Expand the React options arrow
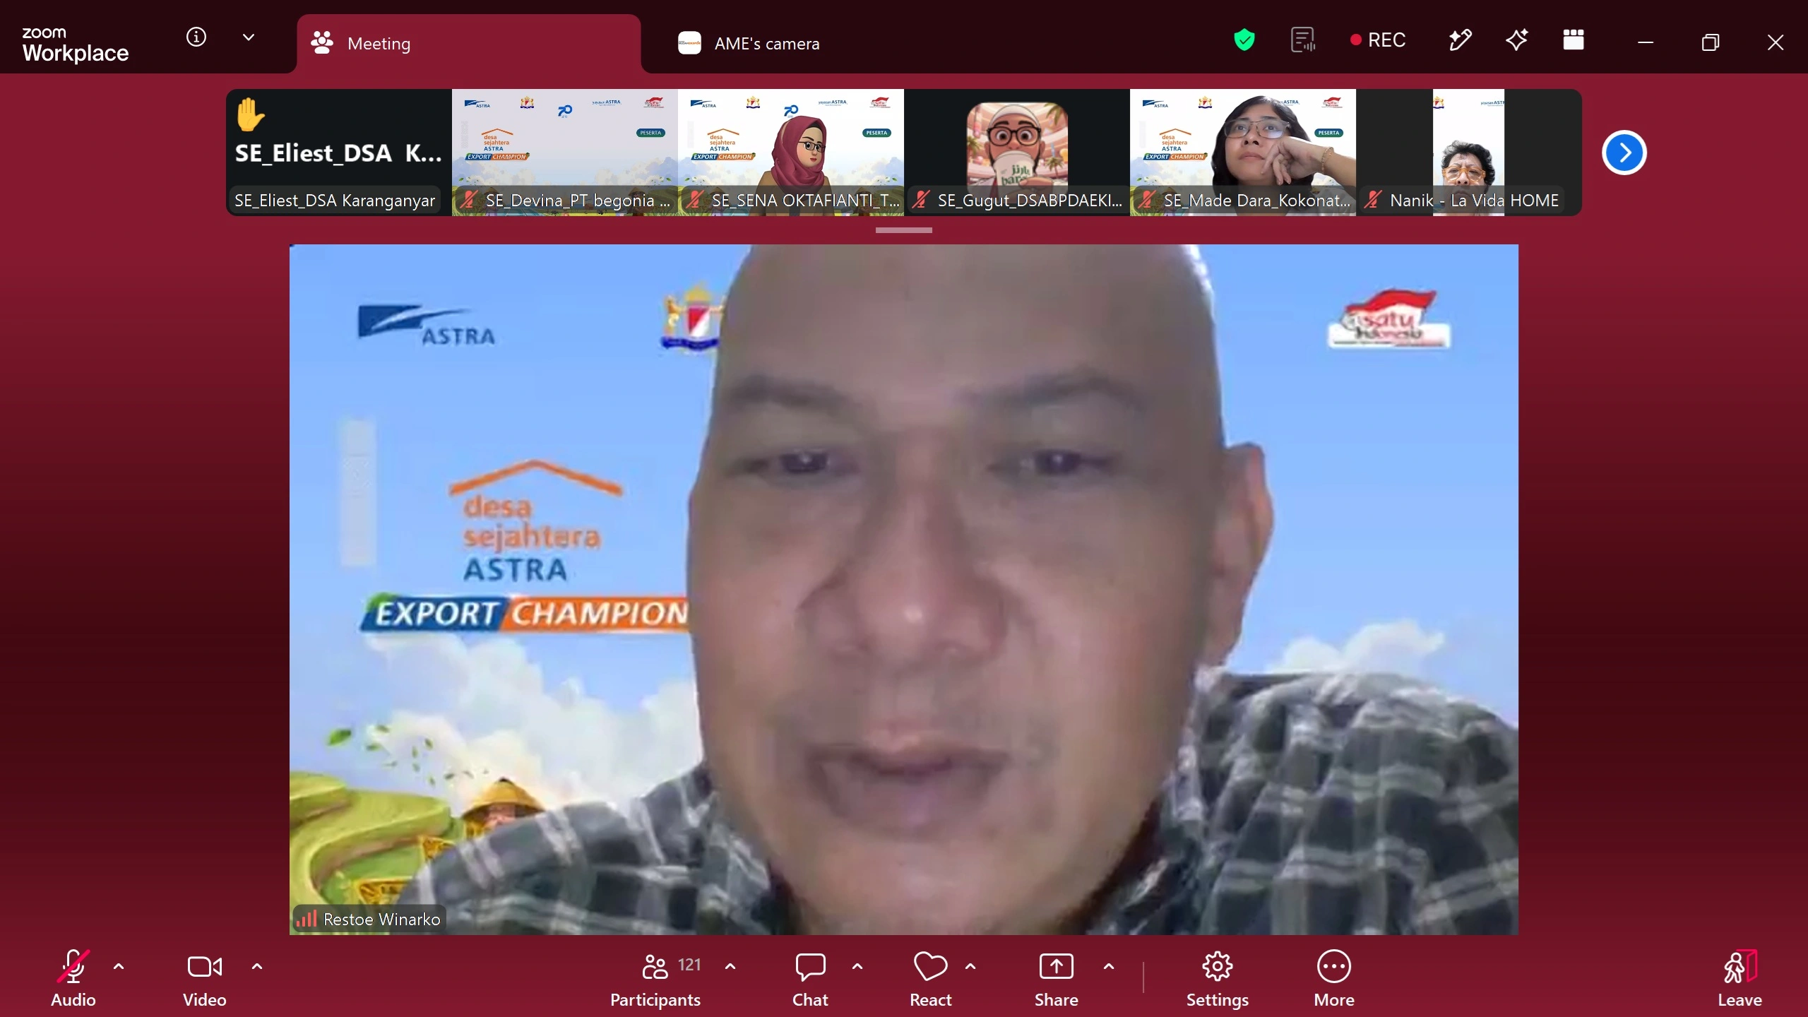The height and width of the screenshot is (1017, 1808). (970, 966)
